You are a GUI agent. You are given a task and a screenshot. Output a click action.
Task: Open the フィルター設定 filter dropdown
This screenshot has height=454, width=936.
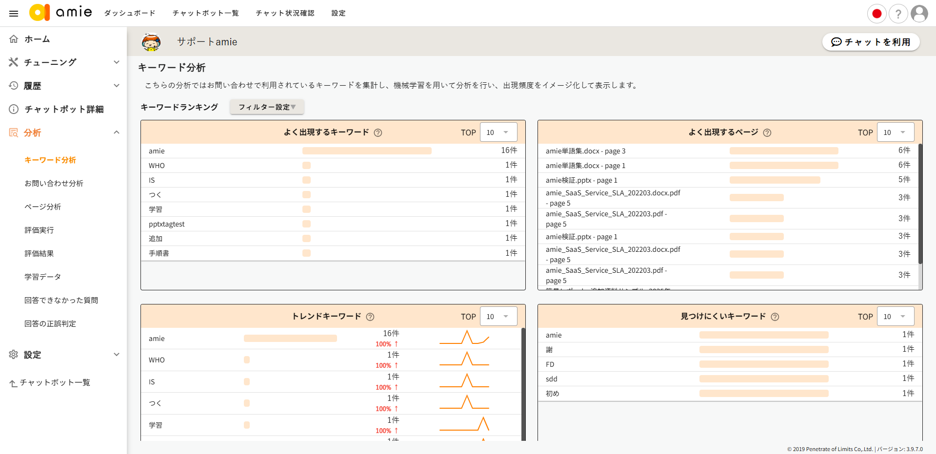(x=267, y=107)
